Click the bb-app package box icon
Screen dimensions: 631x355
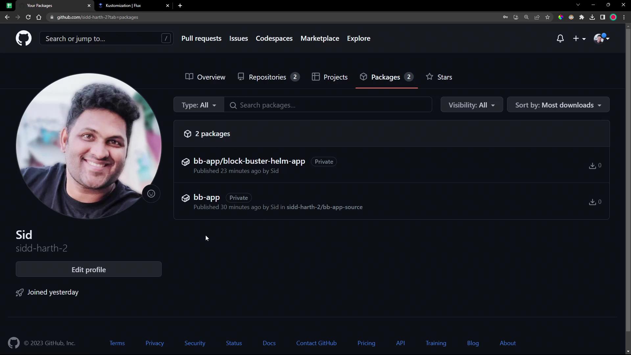186,198
